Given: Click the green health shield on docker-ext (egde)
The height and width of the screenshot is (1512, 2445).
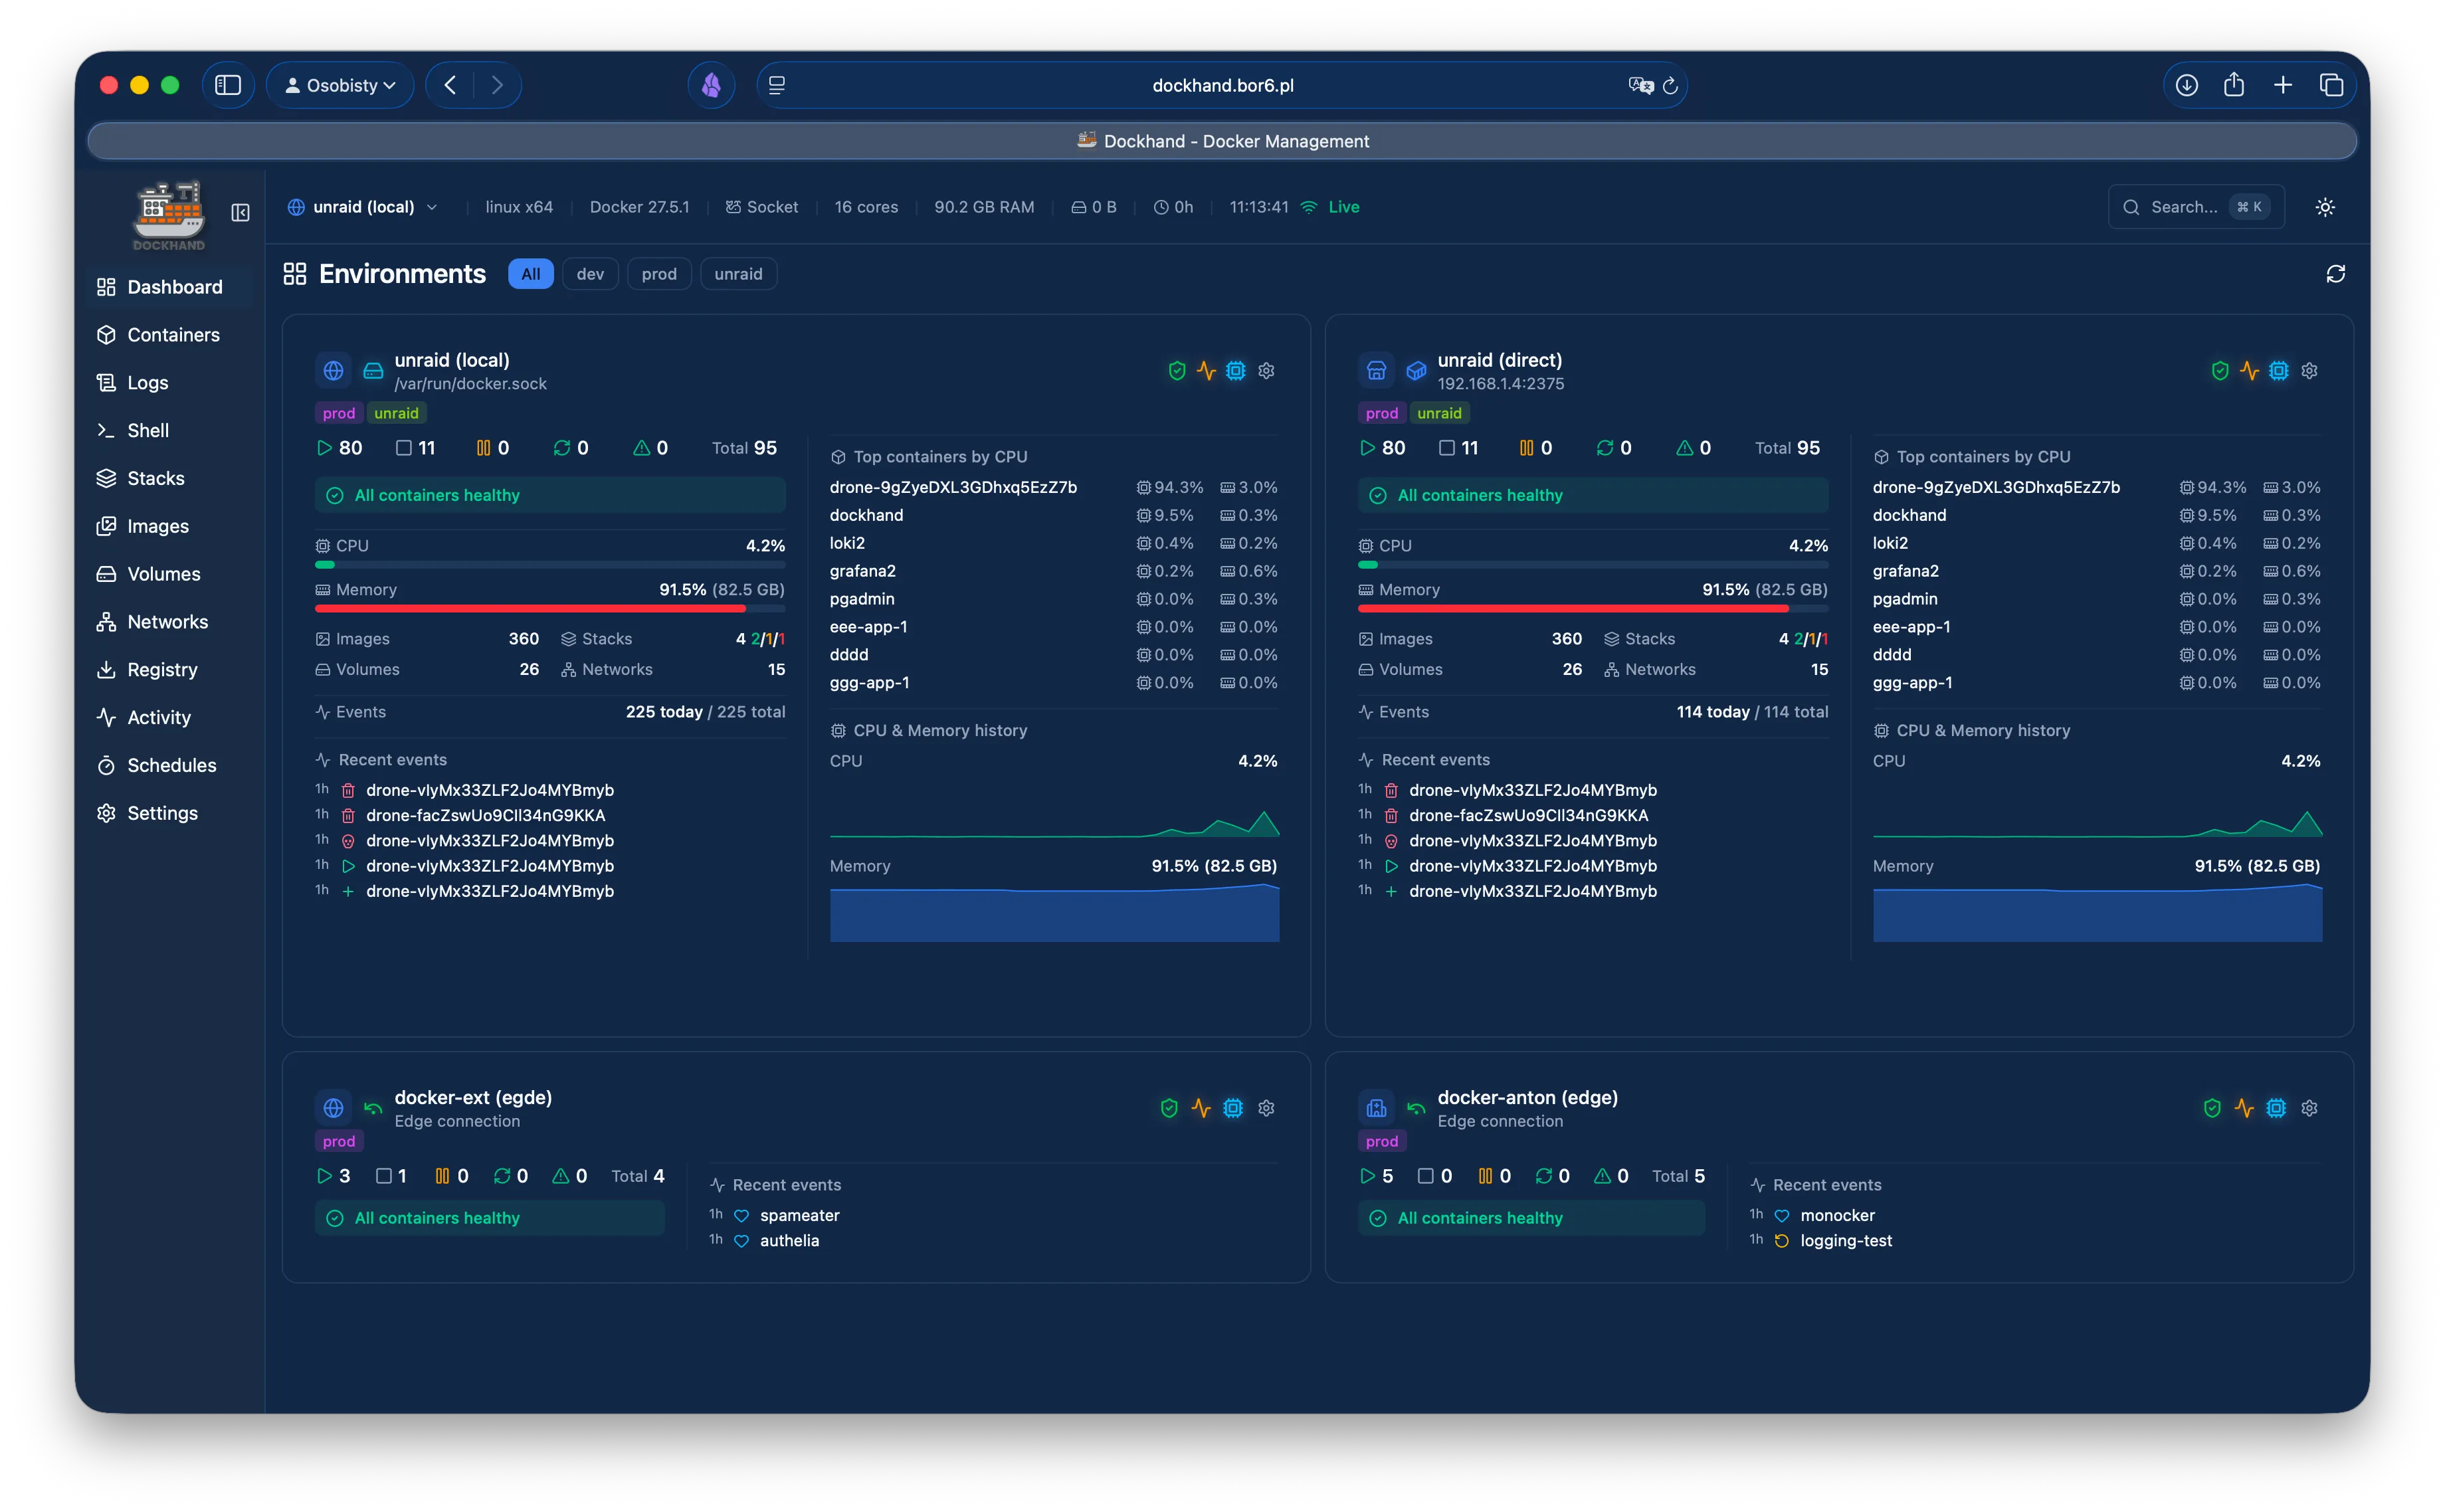Looking at the screenshot, I should 1169,1108.
